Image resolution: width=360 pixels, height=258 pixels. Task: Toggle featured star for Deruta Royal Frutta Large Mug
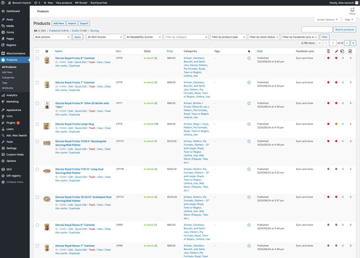pos(249,124)
